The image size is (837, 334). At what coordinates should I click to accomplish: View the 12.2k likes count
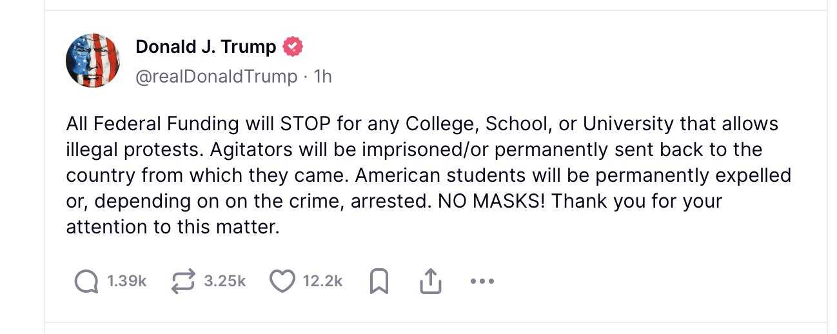(x=322, y=281)
